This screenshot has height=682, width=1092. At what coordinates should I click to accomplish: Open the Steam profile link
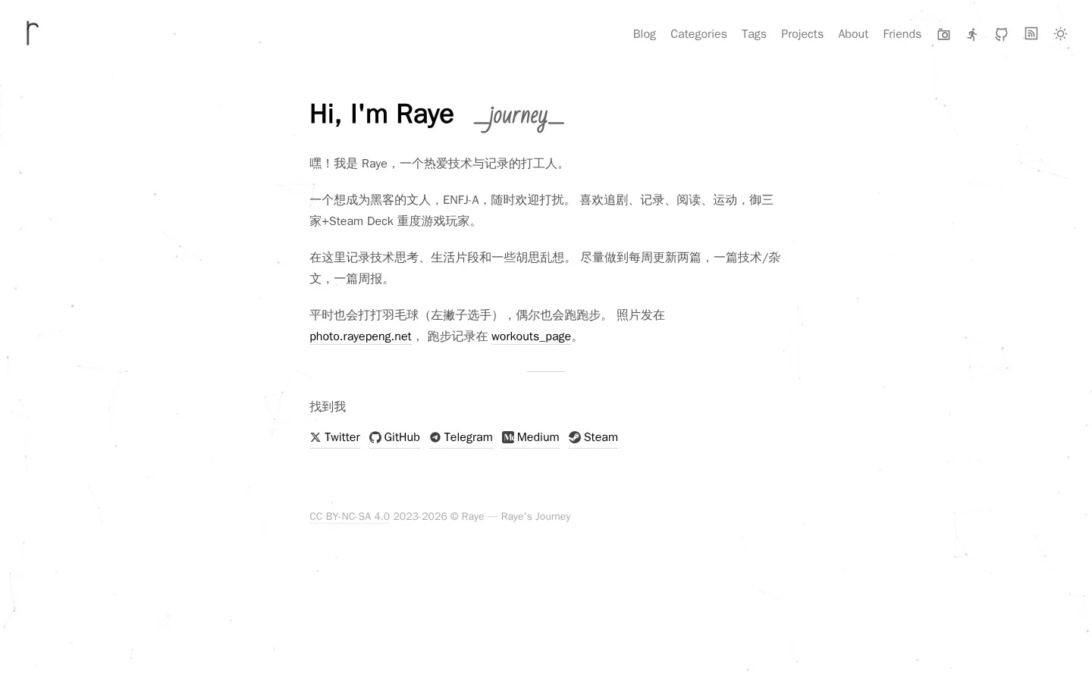(593, 437)
